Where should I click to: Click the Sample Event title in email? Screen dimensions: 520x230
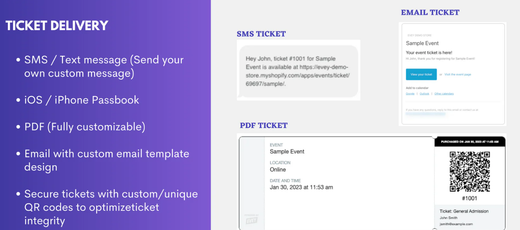422,43
